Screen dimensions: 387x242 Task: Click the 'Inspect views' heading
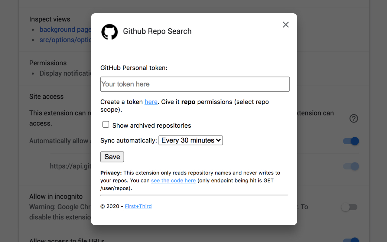tap(50, 19)
